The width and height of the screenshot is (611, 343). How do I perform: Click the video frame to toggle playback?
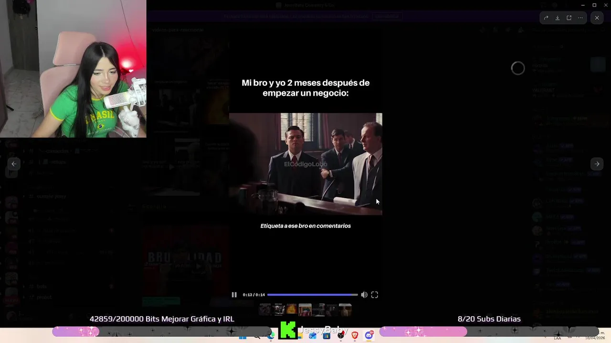coord(305,164)
